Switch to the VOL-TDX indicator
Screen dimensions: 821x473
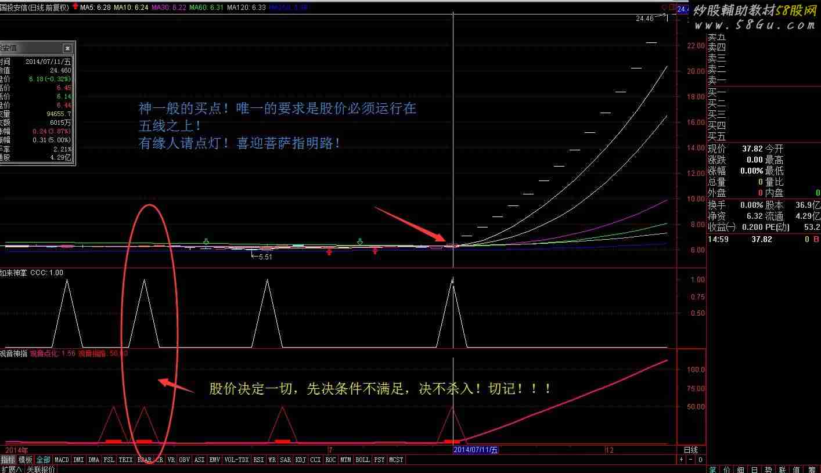pos(237,460)
